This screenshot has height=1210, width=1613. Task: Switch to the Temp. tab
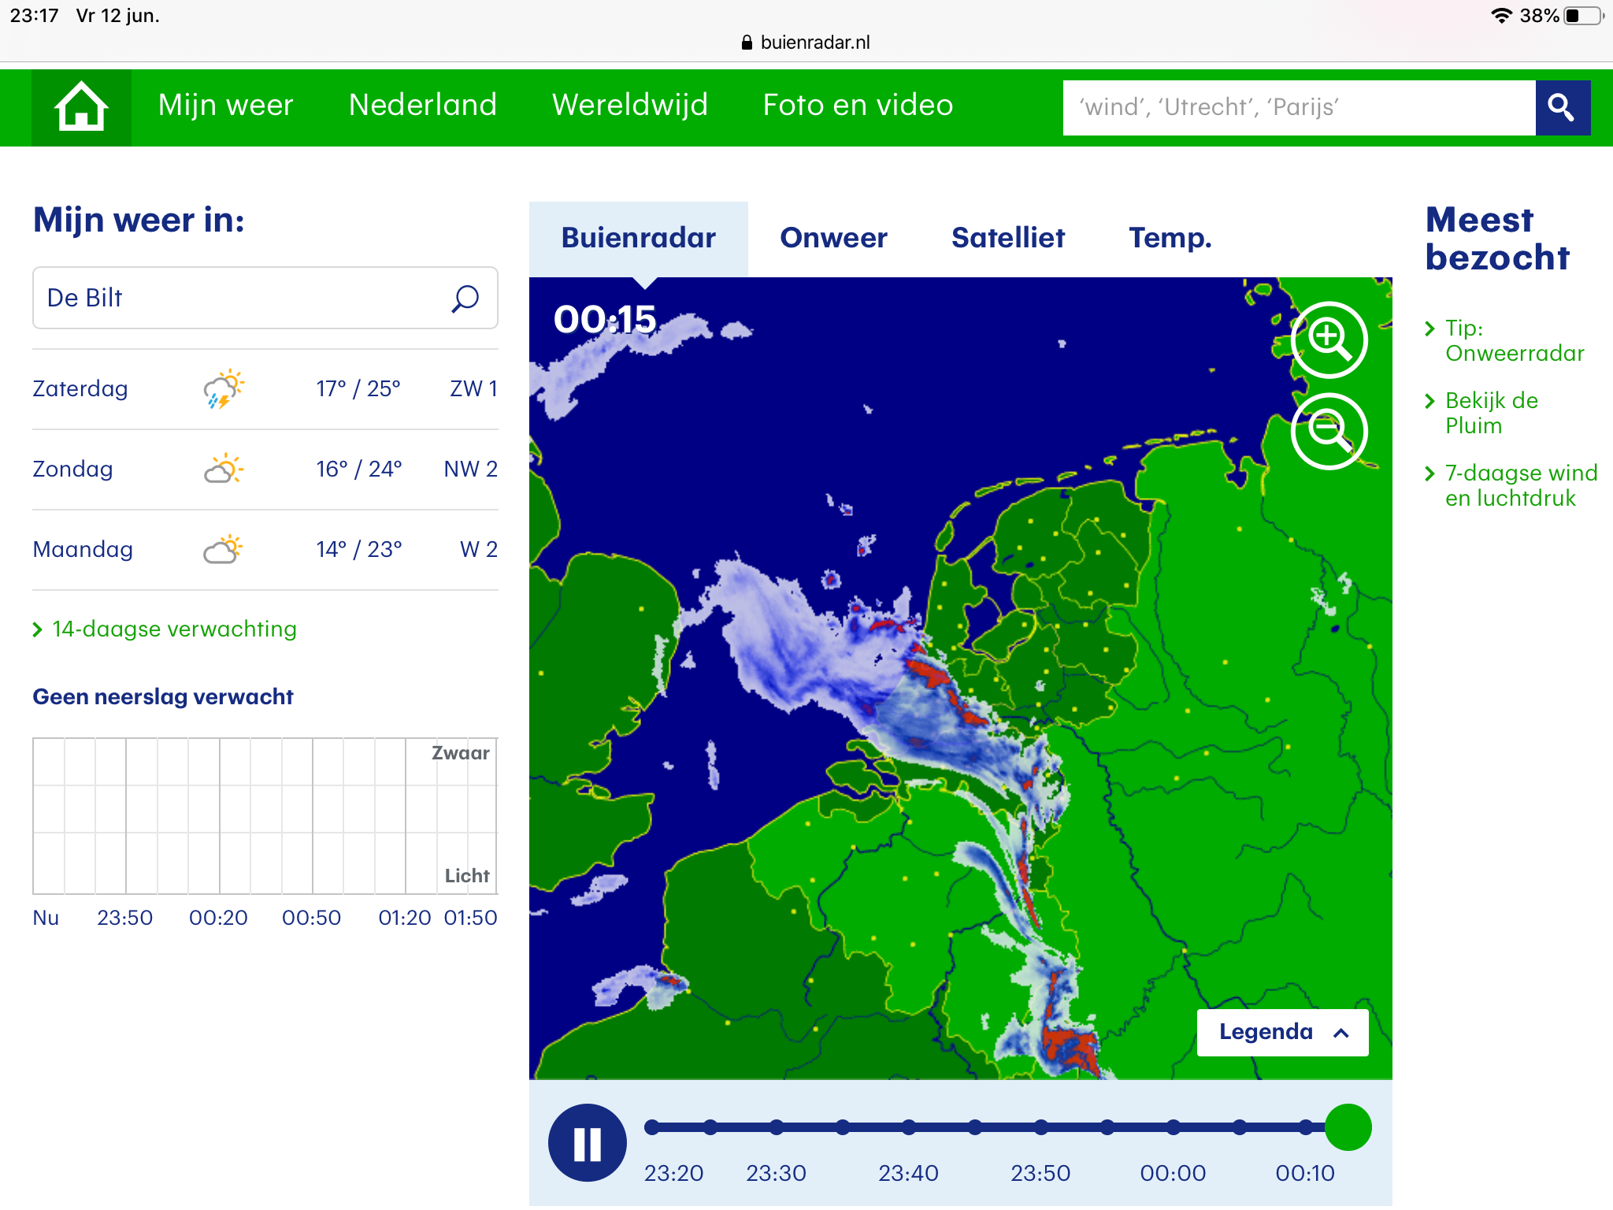(1170, 238)
